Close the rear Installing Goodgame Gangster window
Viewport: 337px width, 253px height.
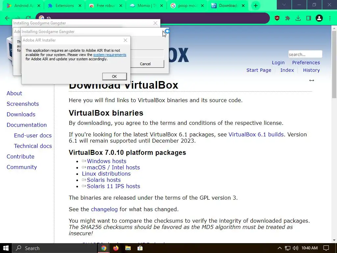[155, 23]
